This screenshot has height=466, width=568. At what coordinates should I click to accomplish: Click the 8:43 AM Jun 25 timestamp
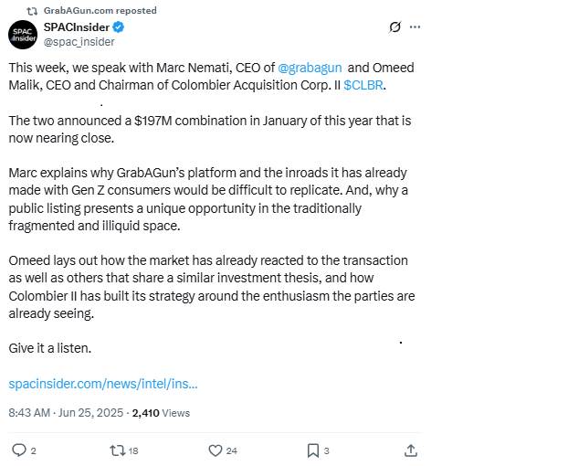click(64, 413)
